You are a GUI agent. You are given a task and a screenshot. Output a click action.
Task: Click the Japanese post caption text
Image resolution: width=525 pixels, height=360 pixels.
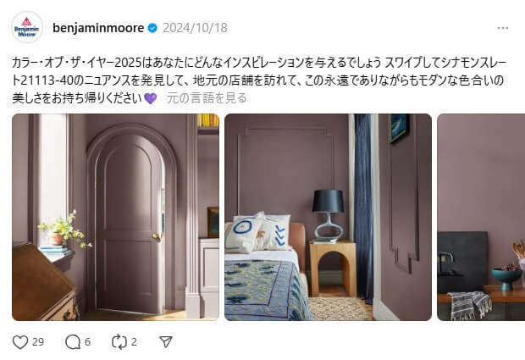[x=257, y=80]
